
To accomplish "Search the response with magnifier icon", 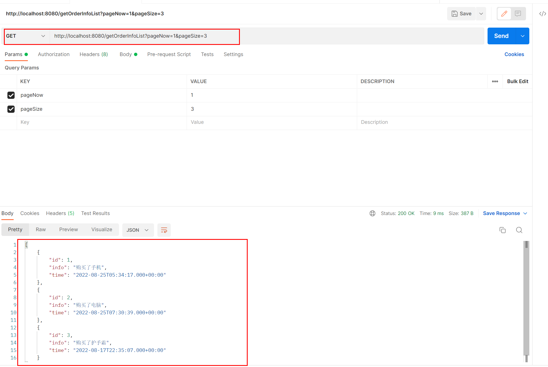I will point(519,230).
